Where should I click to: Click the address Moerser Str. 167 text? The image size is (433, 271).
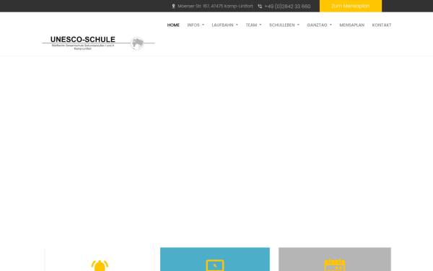click(215, 6)
